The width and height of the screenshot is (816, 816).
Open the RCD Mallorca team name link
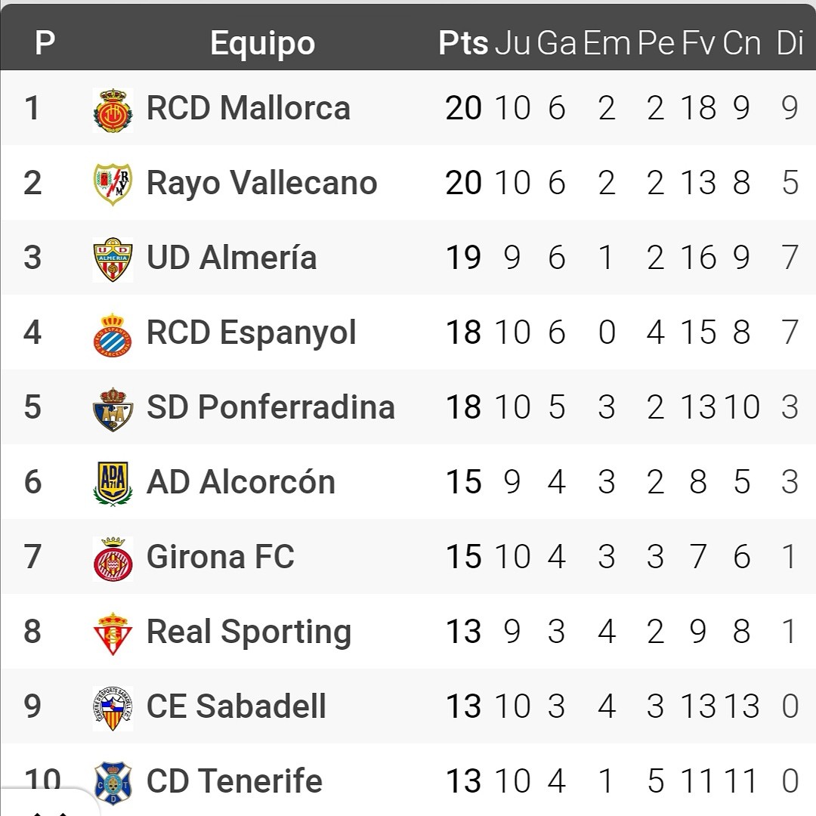click(x=249, y=108)
